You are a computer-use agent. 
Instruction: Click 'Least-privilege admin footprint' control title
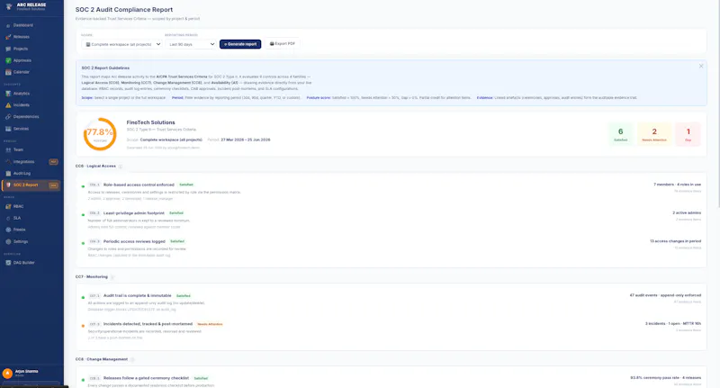133,213
